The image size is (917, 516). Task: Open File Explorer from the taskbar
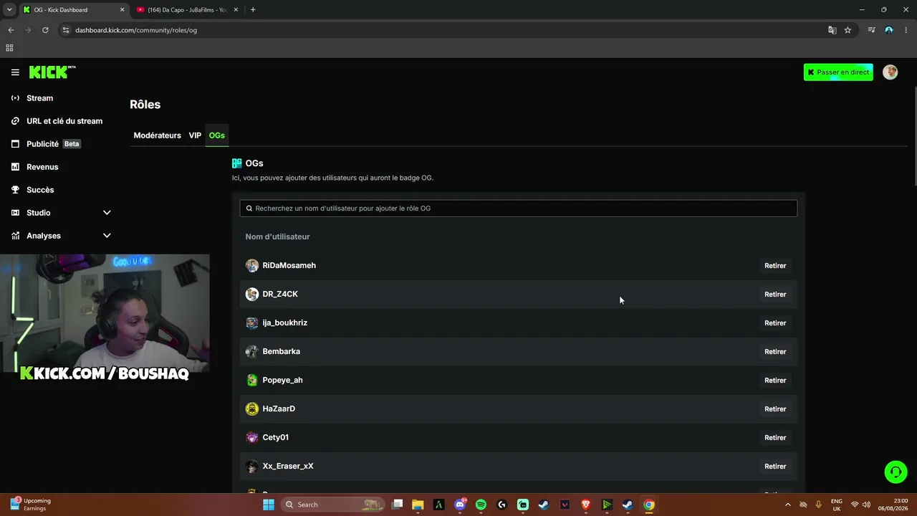tap(418, 505)
